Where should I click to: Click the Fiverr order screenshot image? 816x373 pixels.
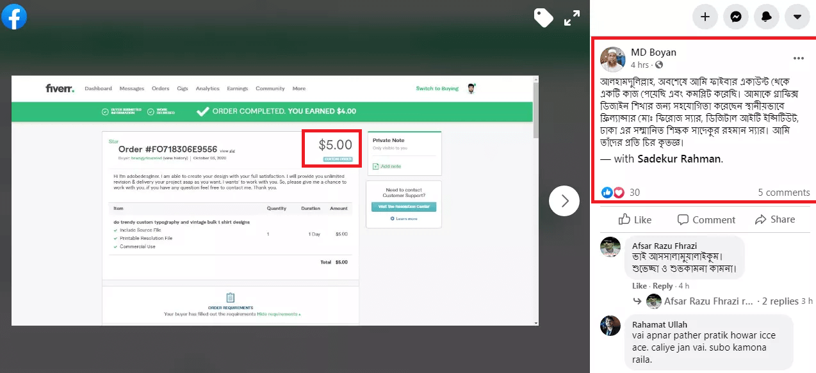(x=275, y=200)
